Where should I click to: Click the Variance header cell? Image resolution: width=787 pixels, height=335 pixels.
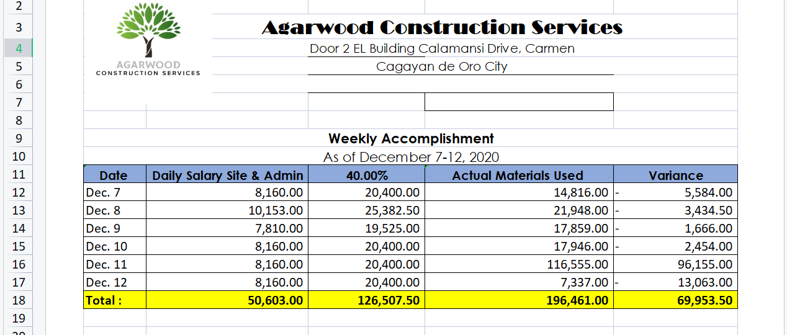coord(675,174)
